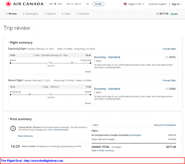The image size is (185, 164).
Task: Open View price breakdown
Action: point(165,125)
